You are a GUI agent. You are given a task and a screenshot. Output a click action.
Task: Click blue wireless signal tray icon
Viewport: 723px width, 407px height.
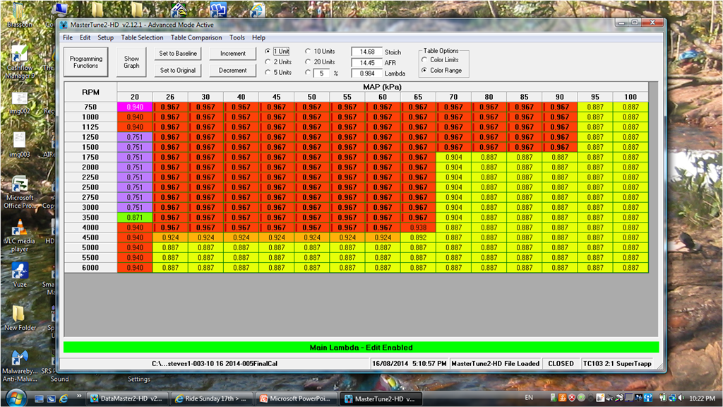click(x=648, y=398)
